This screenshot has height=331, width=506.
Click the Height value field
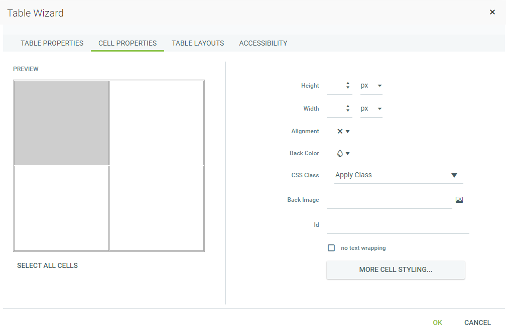point(336,86)
